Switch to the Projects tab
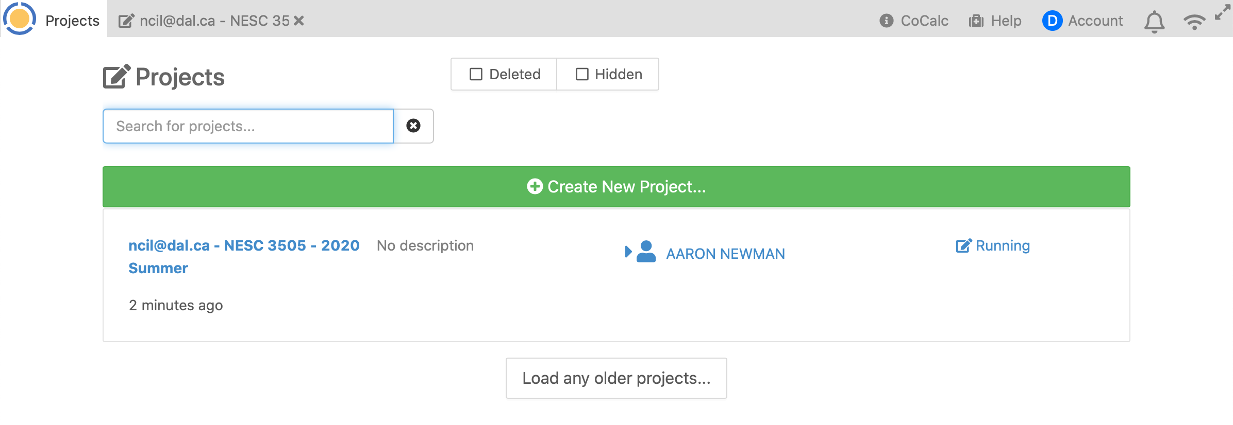Image resolution: width=1233 pixels, height=425 pixels. coord(72,21)
